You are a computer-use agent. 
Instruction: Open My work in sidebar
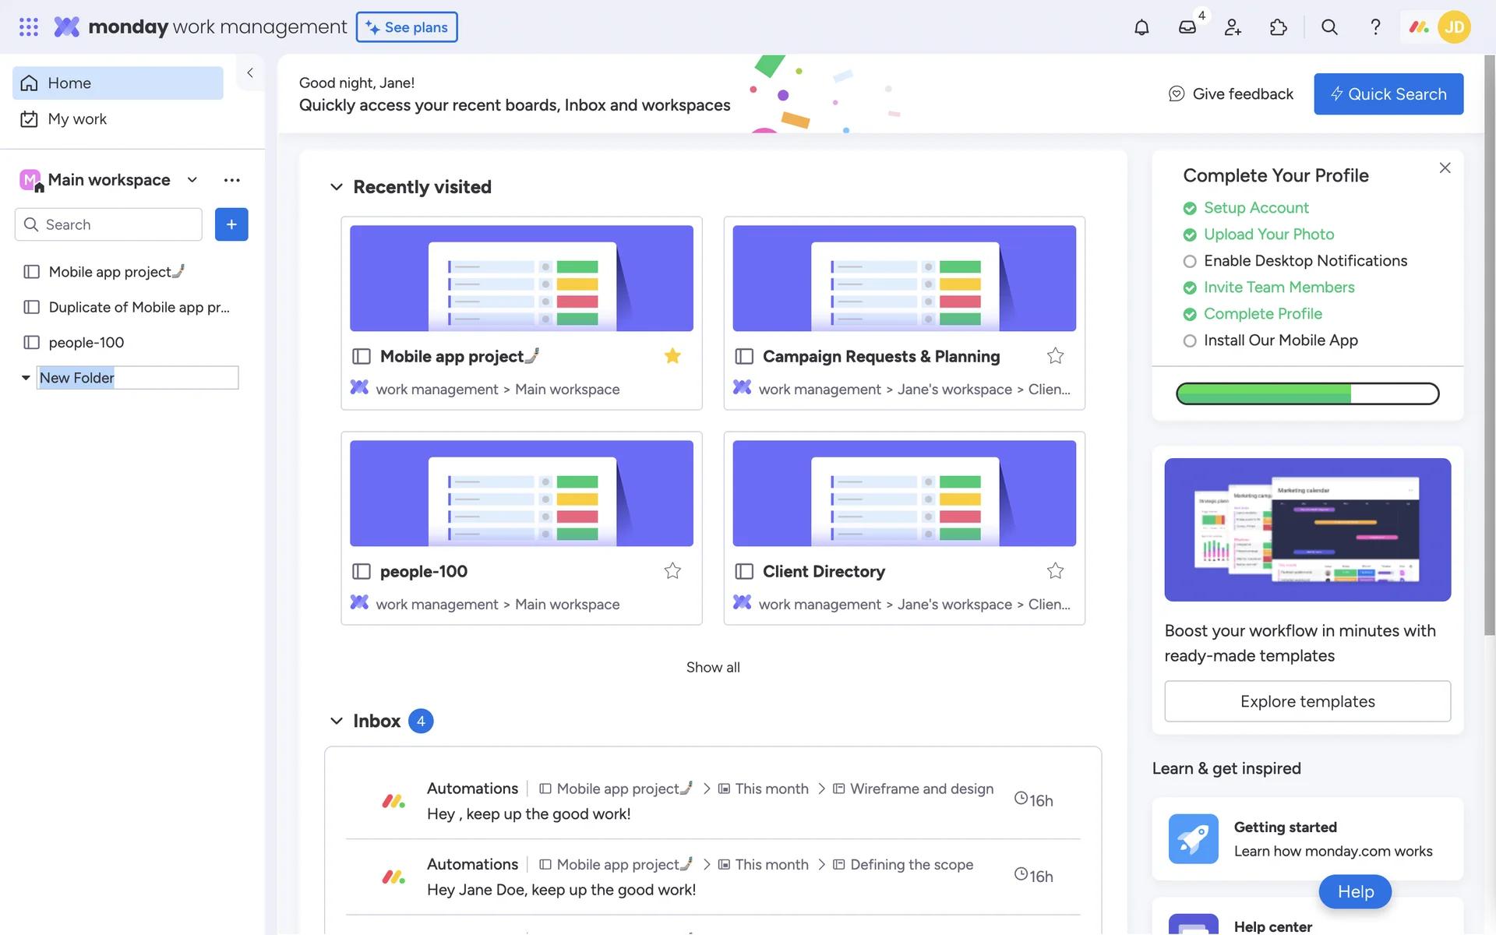coord(77,119)
